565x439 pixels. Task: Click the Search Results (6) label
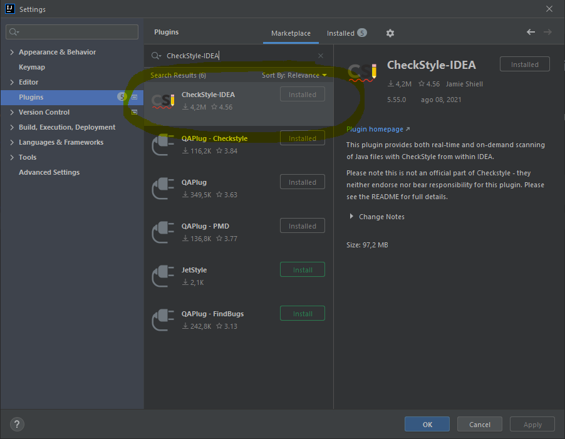[178, 75]
